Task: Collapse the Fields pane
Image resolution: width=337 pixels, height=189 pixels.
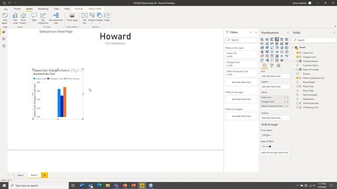Action: [x=334, y=33]
